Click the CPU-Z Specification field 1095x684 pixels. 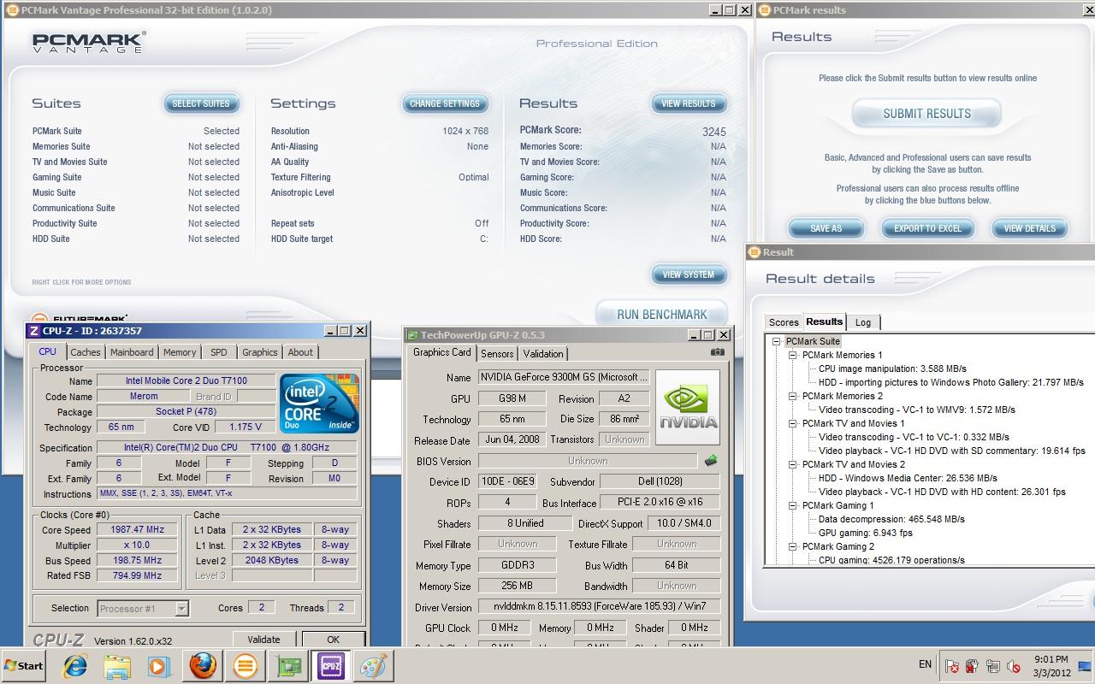pos(227,447)
